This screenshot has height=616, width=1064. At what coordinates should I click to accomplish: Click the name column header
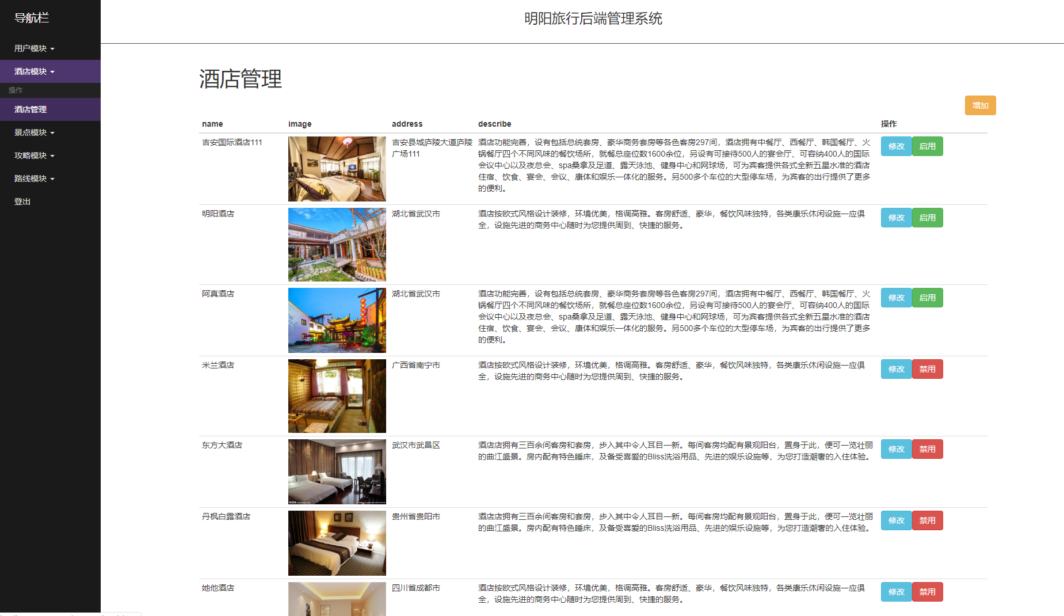tap(212, 124)
